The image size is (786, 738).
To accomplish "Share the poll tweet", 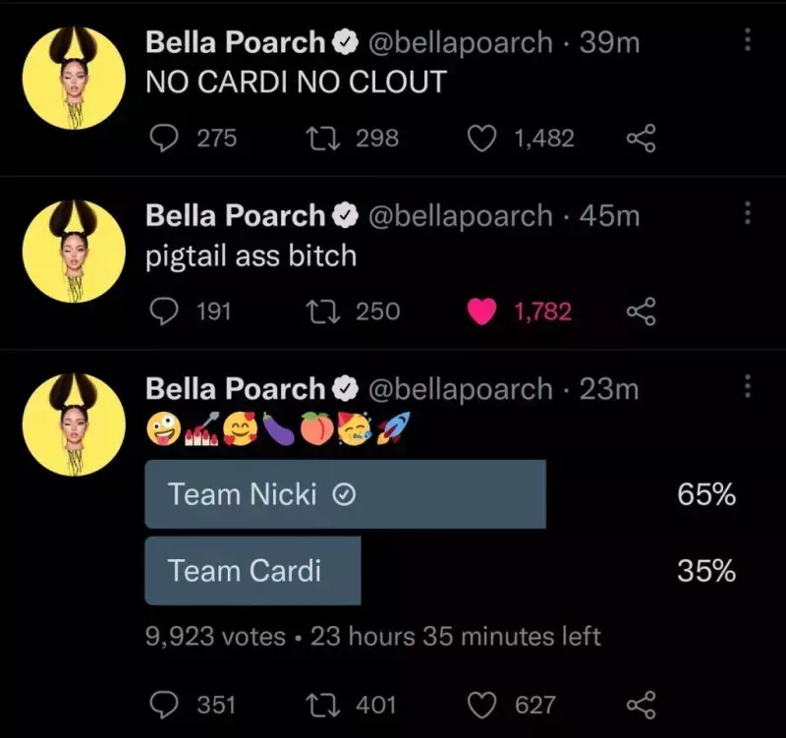I will pyautogui.click(x=641, y=705).
